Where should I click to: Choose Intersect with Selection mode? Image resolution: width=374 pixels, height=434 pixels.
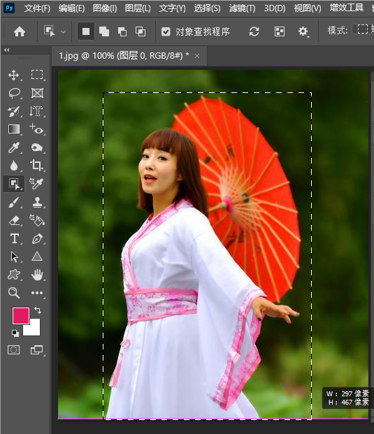pyautogui.click(x=141, y=31)
